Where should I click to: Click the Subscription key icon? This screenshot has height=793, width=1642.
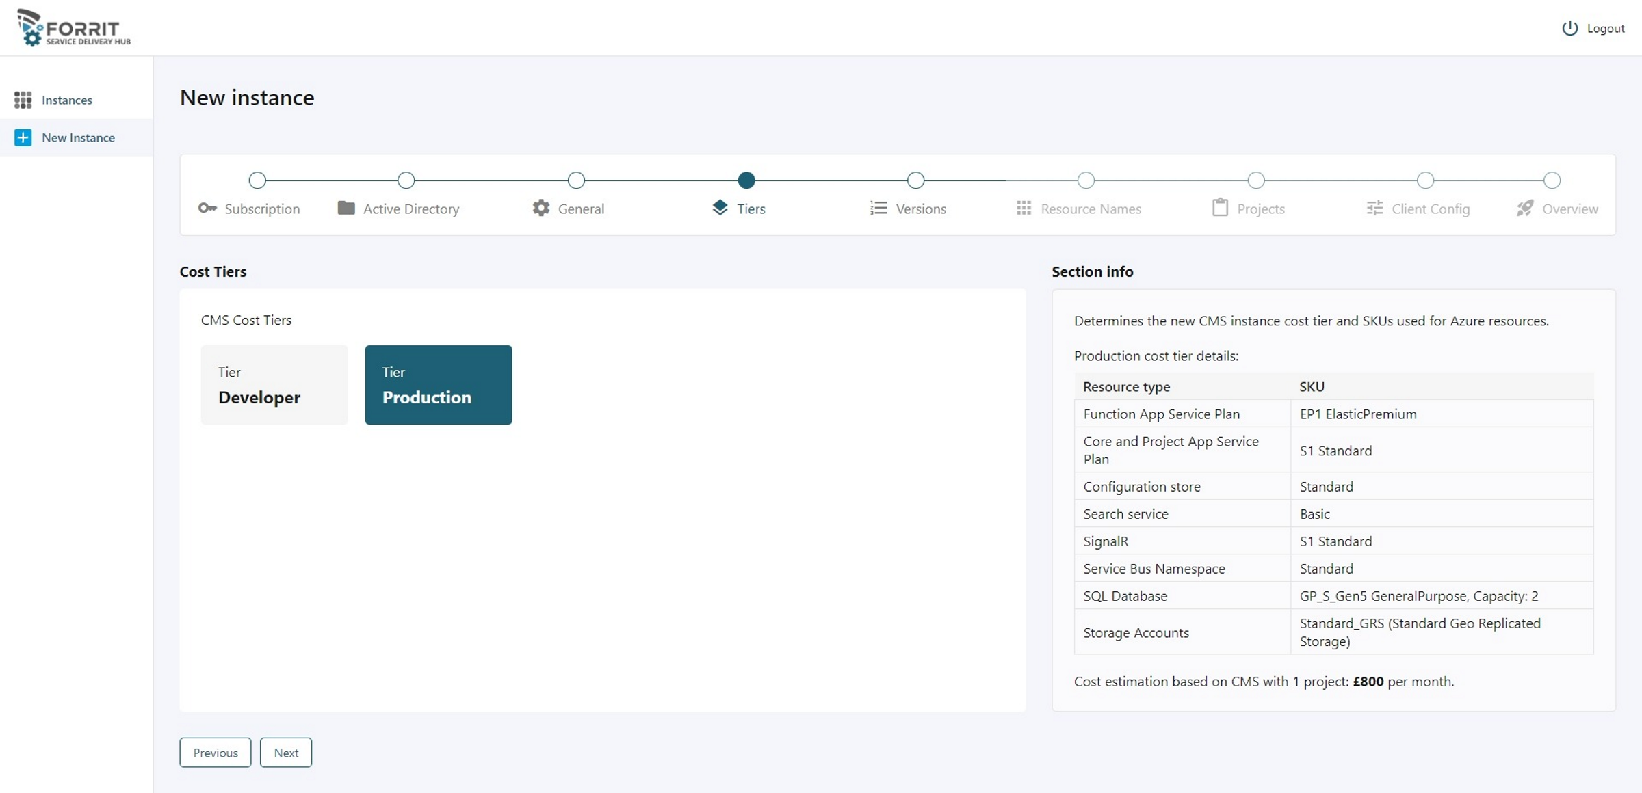coord(207,208)
